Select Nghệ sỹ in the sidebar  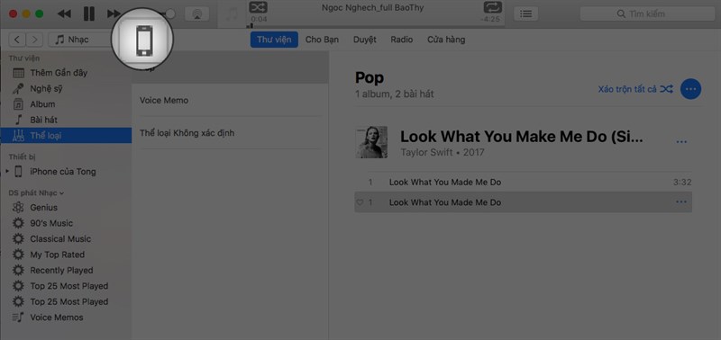pyautogui.click(x=66, y=88)
